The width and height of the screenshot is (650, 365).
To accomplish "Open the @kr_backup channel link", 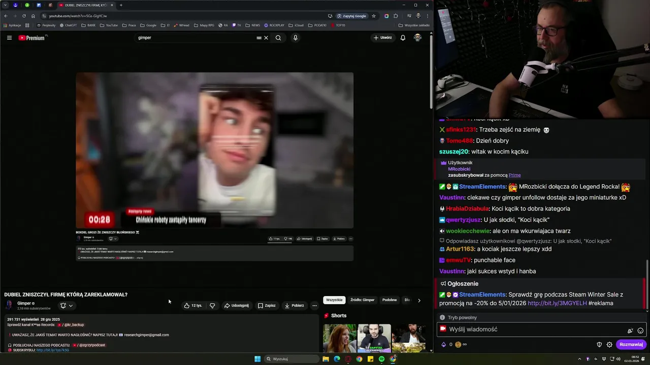I will pos(70,324).
